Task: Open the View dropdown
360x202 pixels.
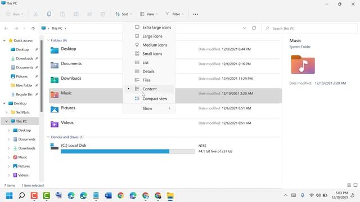Action: (x=148, y=14)
